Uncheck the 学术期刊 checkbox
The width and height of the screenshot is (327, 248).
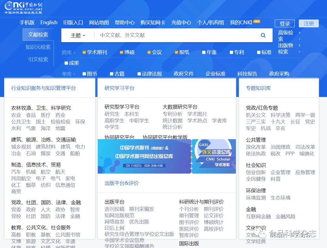pos(84,52)
